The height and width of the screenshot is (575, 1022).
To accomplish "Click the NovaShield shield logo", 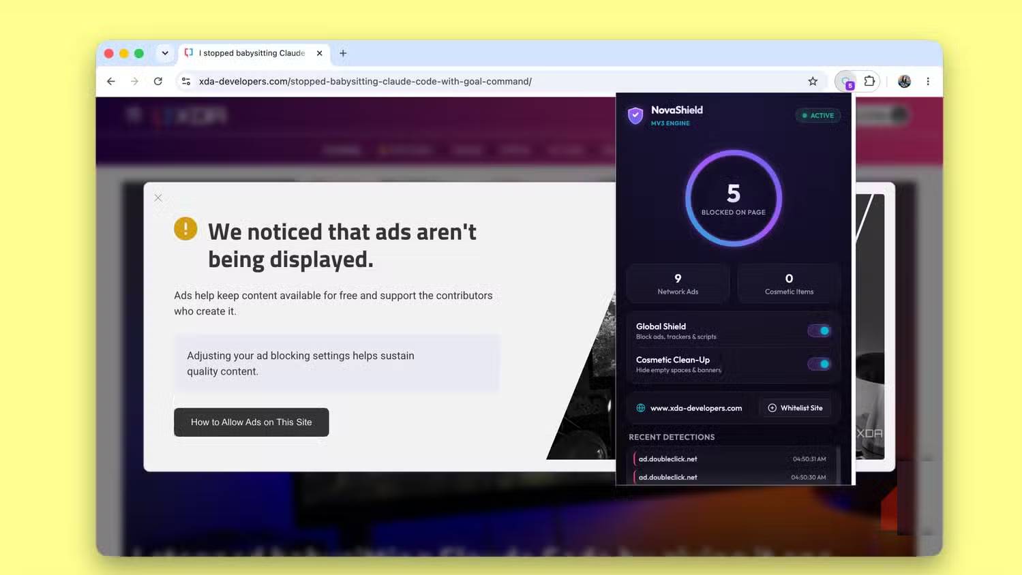I will pyautogui.click(x=635, y=115).
